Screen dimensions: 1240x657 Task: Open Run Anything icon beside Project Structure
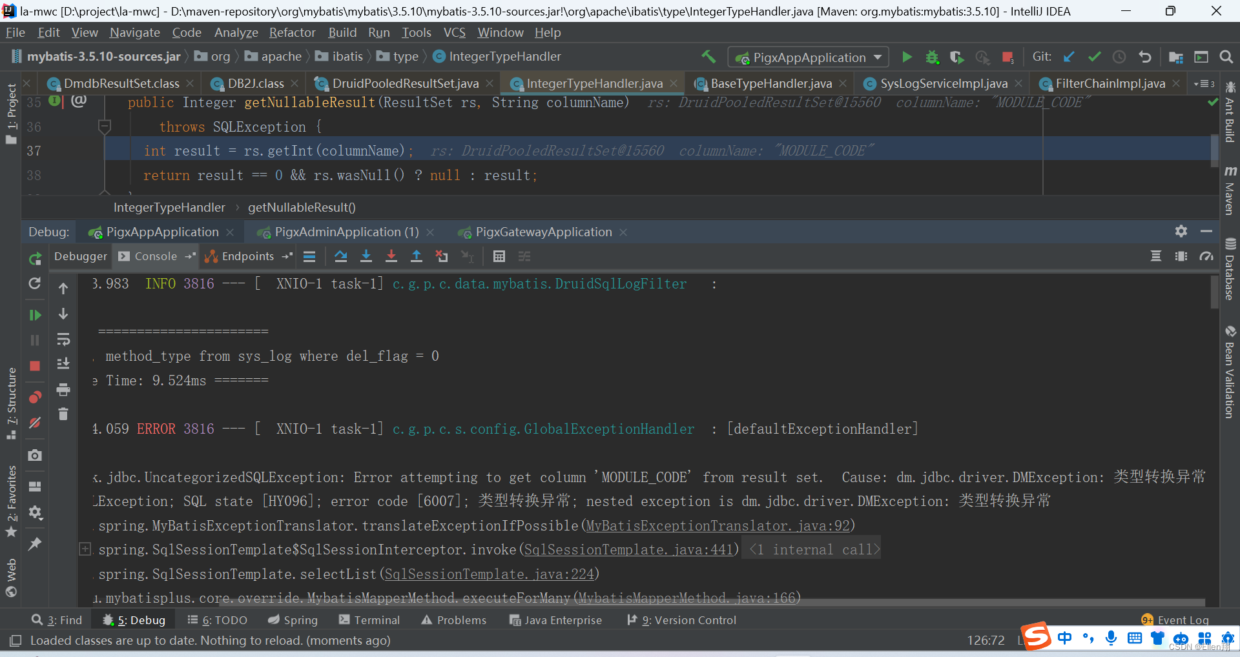pyautogui.click(x=1201, y=57)
